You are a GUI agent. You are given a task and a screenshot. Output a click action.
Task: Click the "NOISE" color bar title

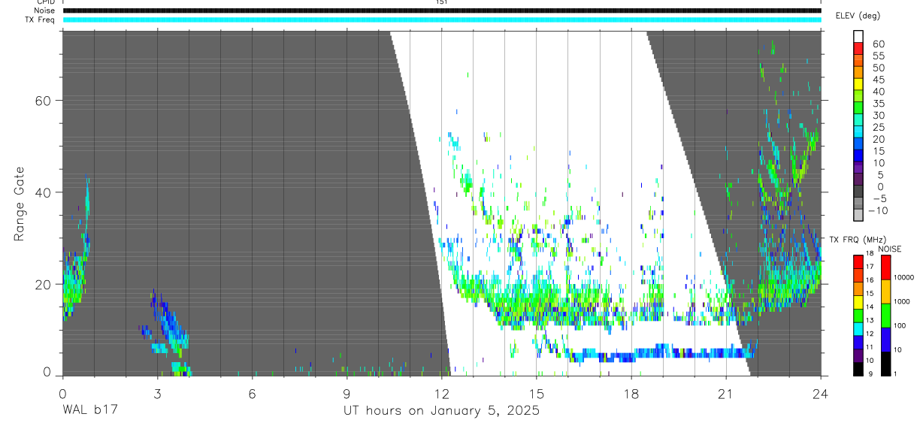(x=889, y=249)
